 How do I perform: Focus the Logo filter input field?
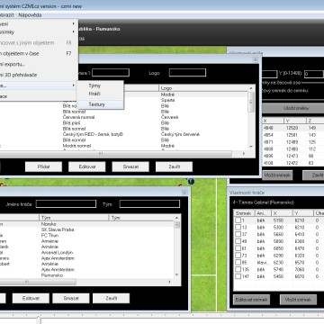187,73
